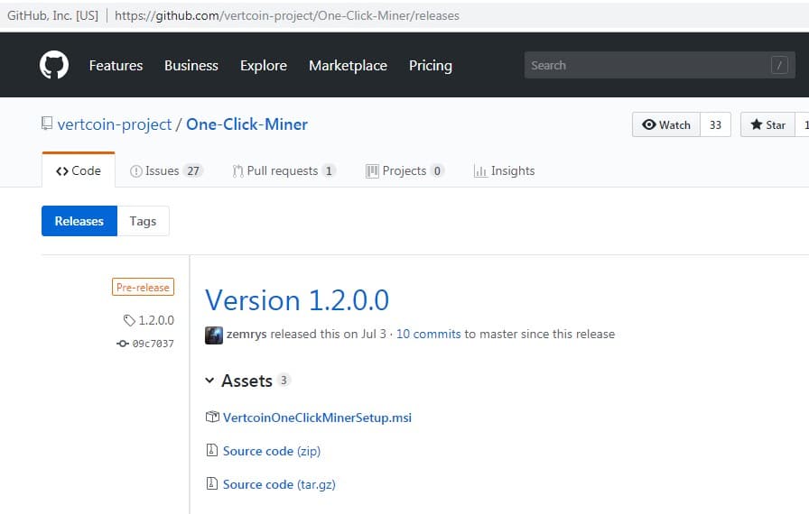The height and width of the screenshot is (514, 809).
Task: Star the repository
Action: (767, 124)
